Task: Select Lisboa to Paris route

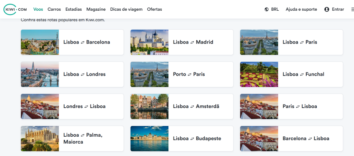Action: (x=300, y=42)
